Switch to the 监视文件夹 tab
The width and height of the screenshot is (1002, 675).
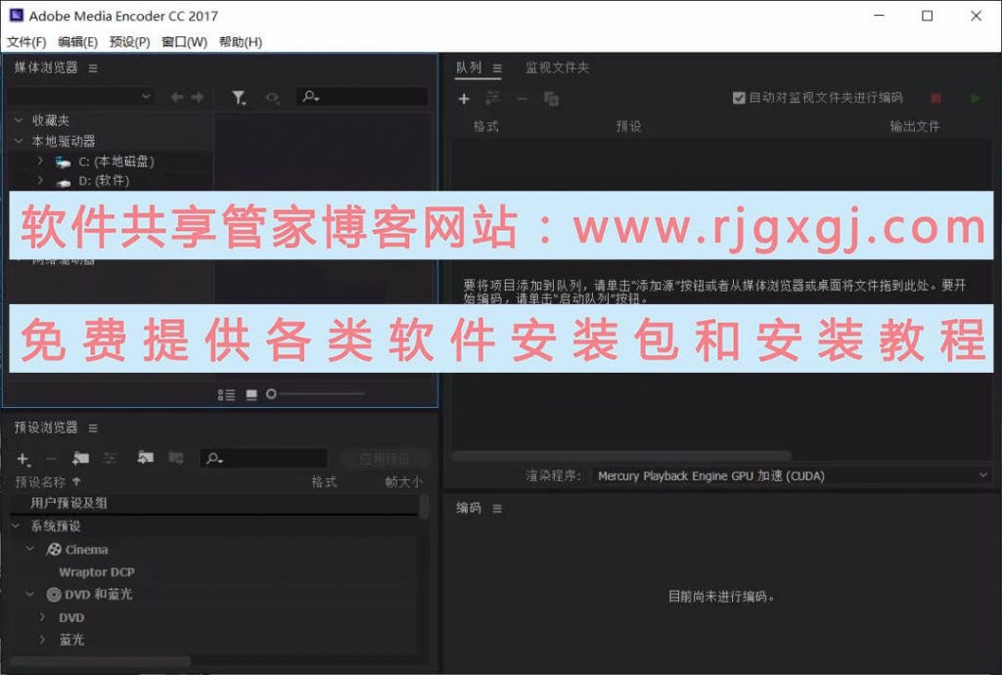557,67
